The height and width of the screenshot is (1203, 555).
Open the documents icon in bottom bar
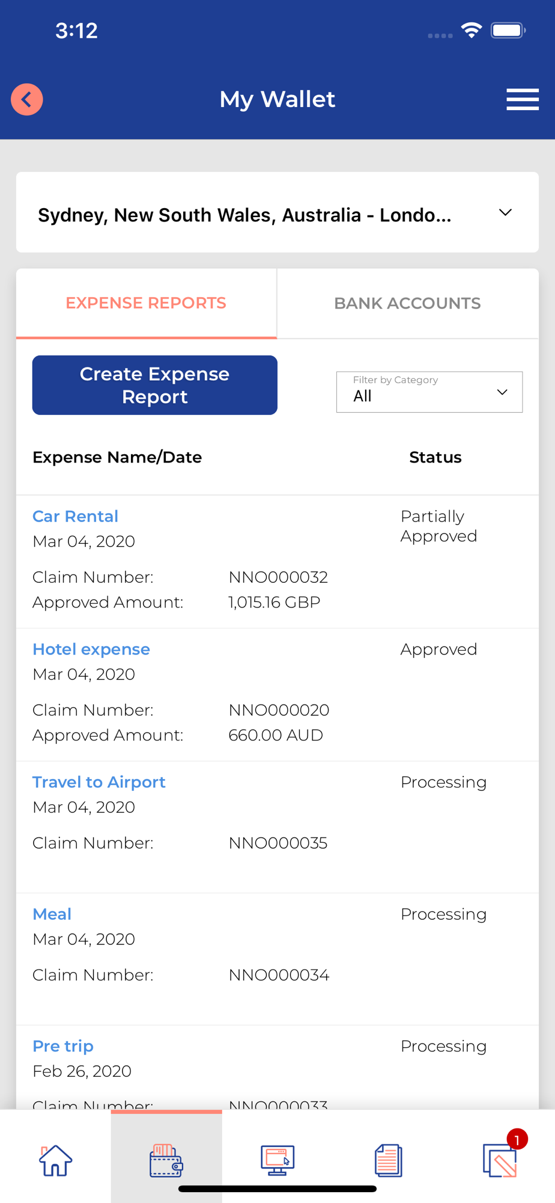389,1160
